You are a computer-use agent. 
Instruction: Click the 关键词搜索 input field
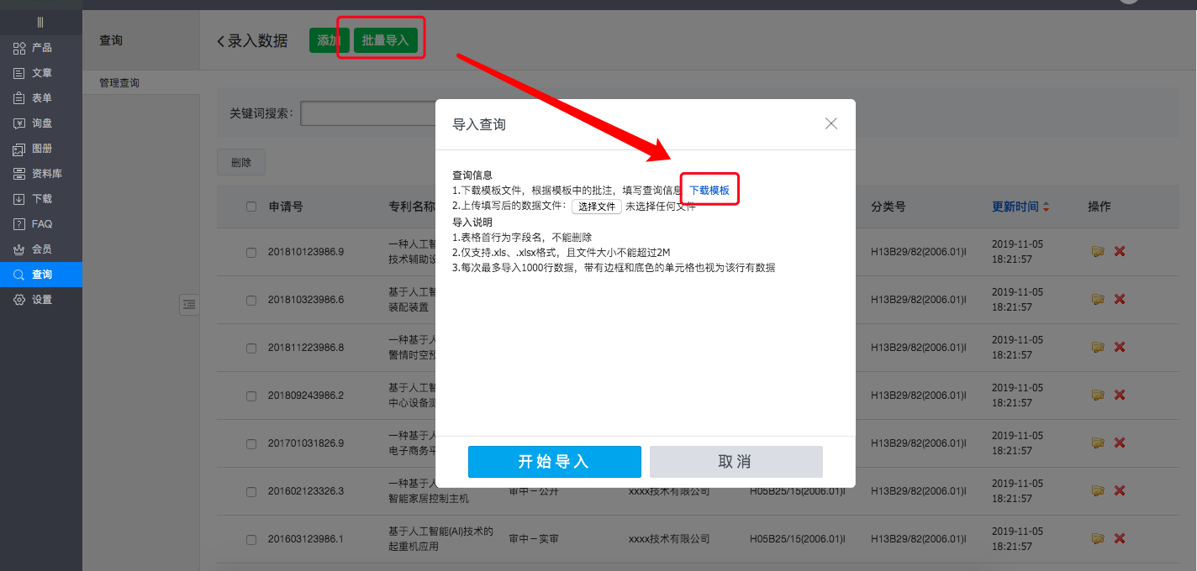click(x=367, y=113)
